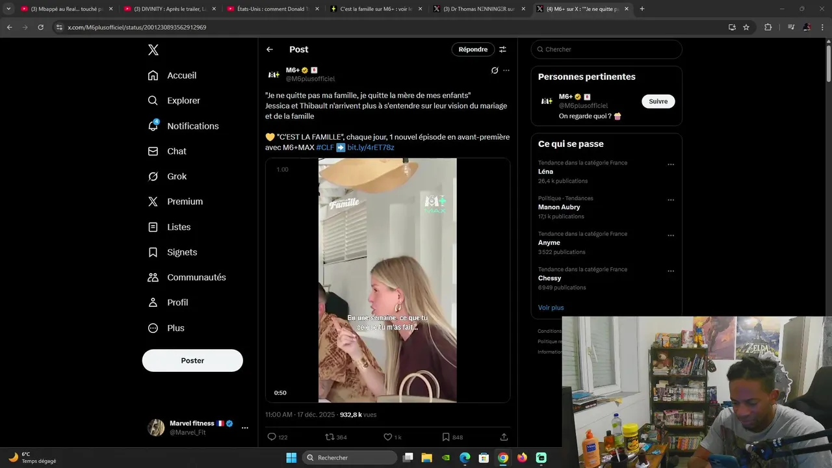Click the Chercher search field
This screenshot has height=468, width=832.
606,49
